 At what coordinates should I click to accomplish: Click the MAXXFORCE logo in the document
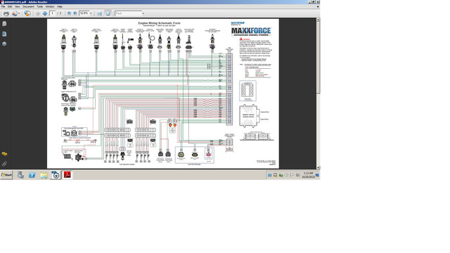tap(251, 31)
